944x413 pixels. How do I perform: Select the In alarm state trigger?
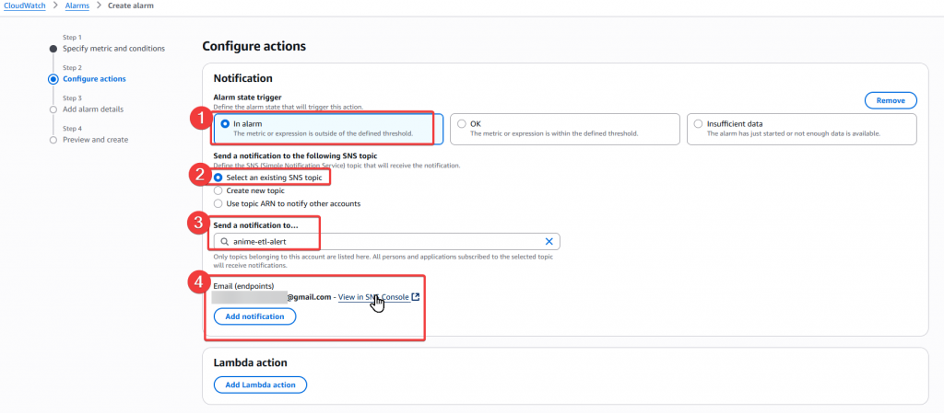click(x=328, y=129)
